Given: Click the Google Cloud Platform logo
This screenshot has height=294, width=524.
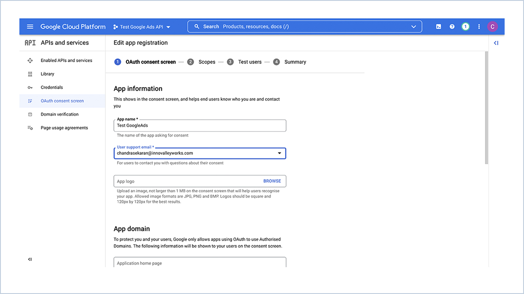Looking at the screenshot, I should click(x=73, y=26).
